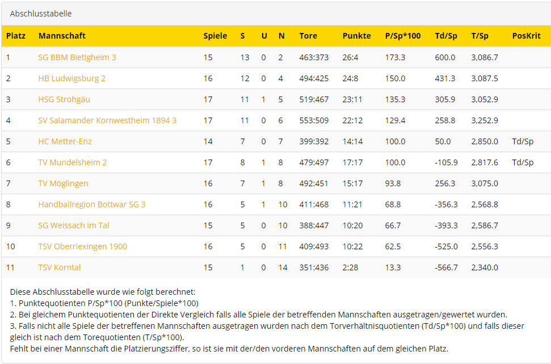The width and height of the screenshot is (551, 364).
Task: Click the TSV Korntal link
Action: (x=60, y=267)
